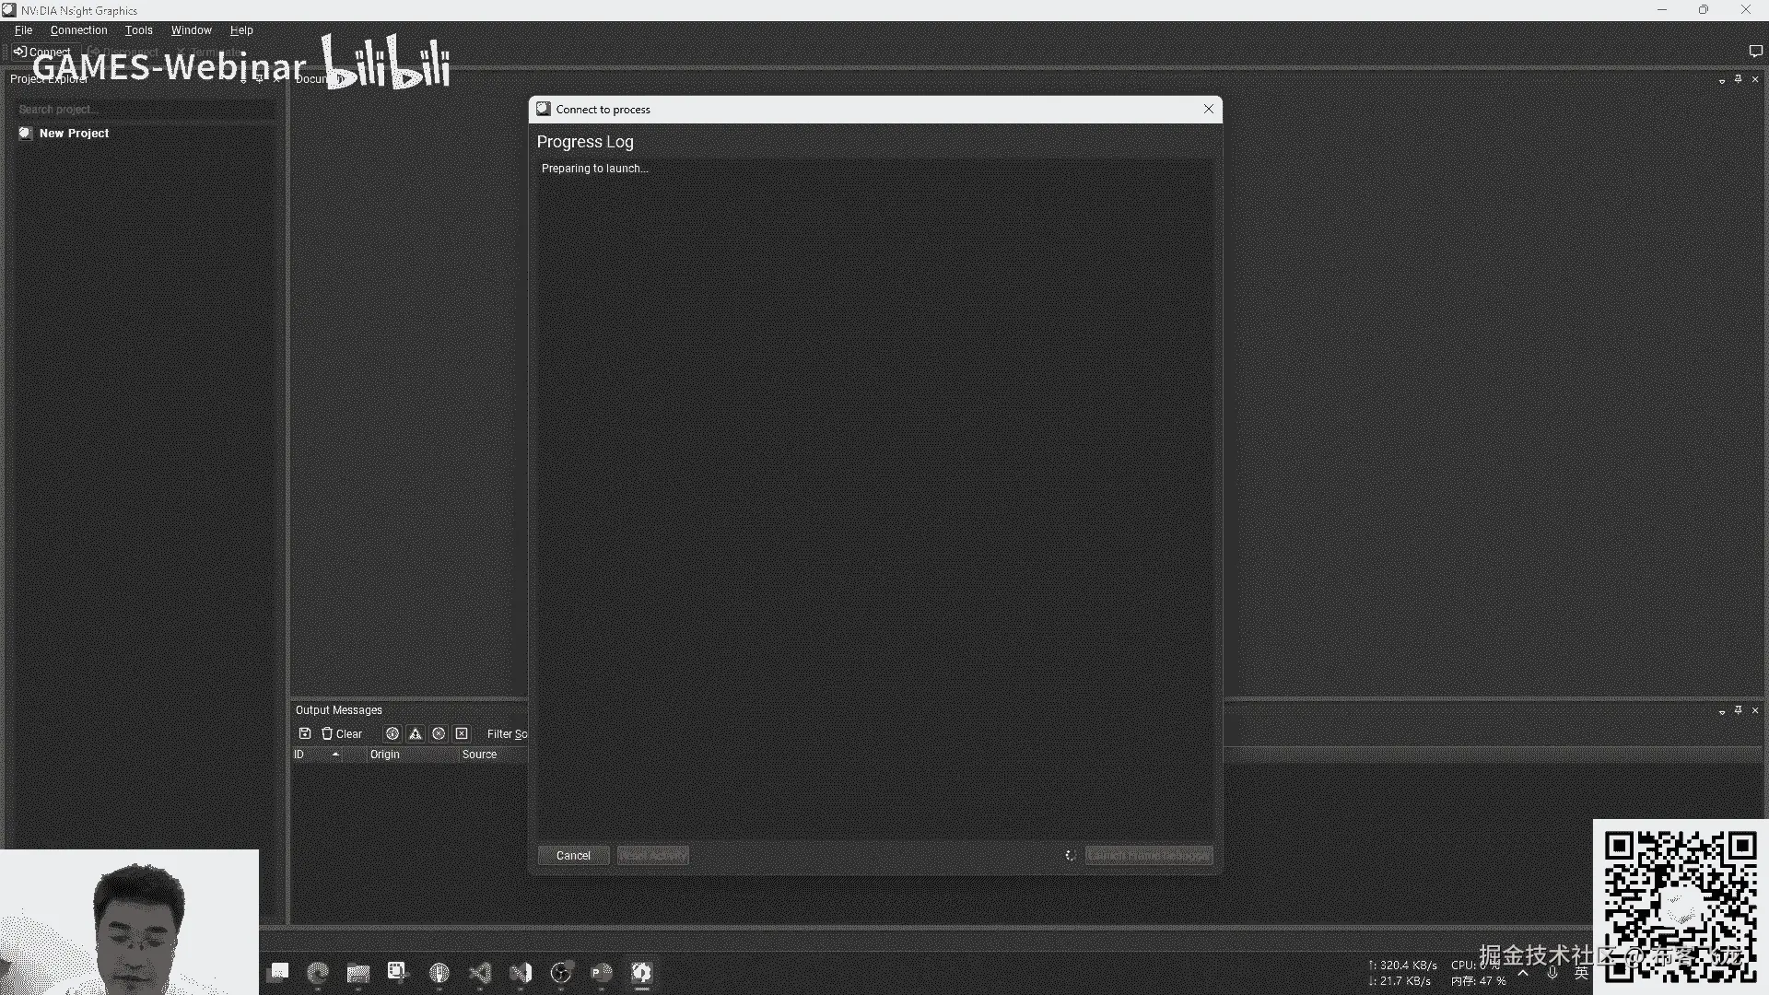The height and width of the screenshot is (995, 1769).
Task: Click the save output messages icon
Action: pos(305,733)
